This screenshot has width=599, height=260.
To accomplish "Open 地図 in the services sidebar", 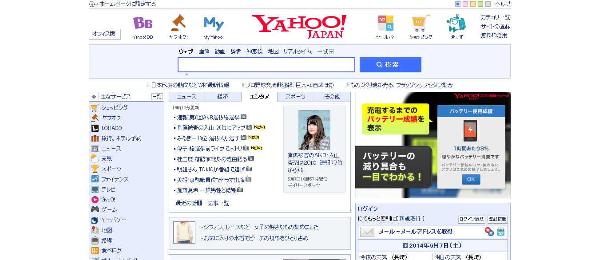I will (x=107, y=230).
